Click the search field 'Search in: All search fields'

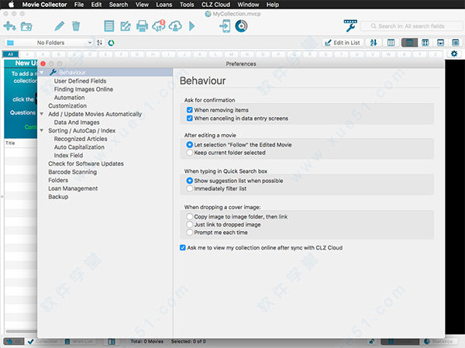click(x=412, y=26)
